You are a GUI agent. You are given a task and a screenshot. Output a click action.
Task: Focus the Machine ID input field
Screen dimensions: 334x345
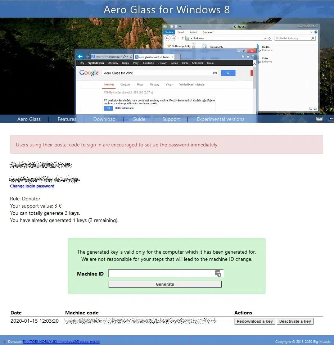coord(166,273)
